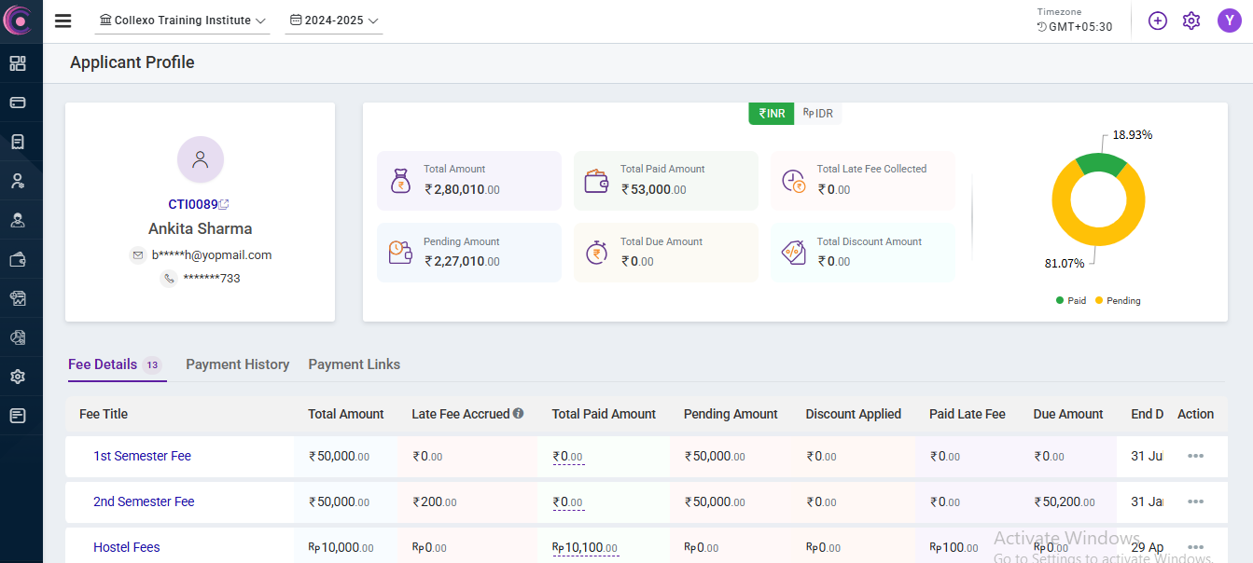This screenshot has width=1253, height=563.
Task: Click the Hostel Fees link
Action: (x=127, y=547)
